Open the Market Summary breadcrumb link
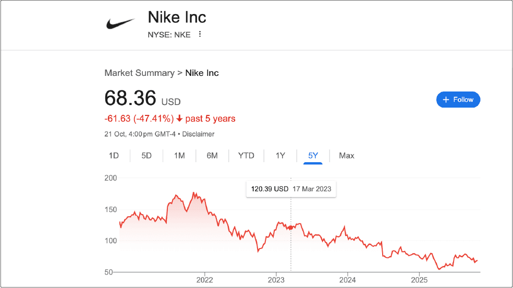This screenshot has width=513, height=288. (x=139, y=73)
